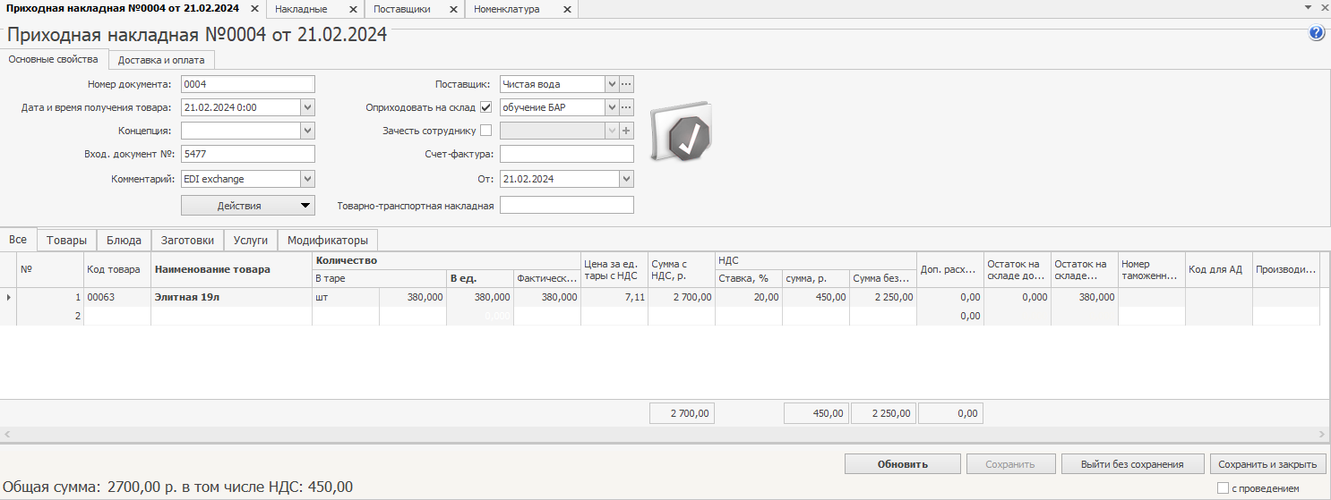Screen dimensions: 1331x500
Task: Select the Товары filter tab
Action: point(66,240)
